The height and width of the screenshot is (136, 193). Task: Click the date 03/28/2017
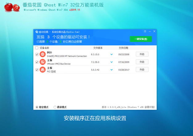[124, 70]
